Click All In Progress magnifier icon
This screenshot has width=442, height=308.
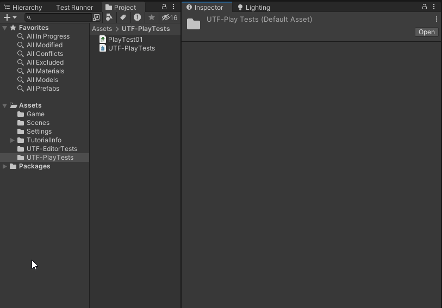click(20, 36)
